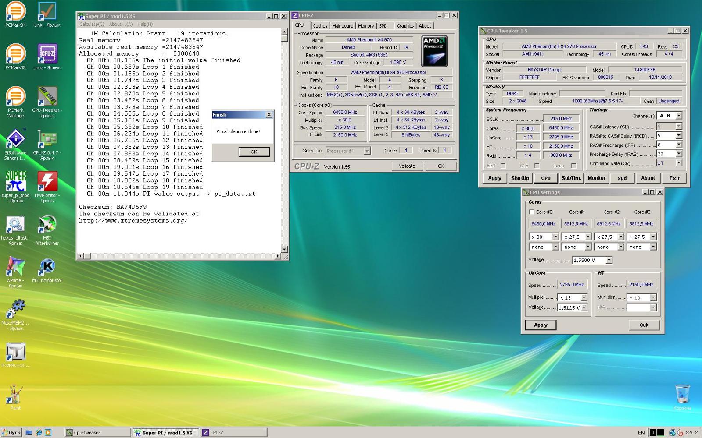The width and height of the screenshot is (702, 438).
Task: Click OK in the Finish dialog
Action: [x=254, y=152]
